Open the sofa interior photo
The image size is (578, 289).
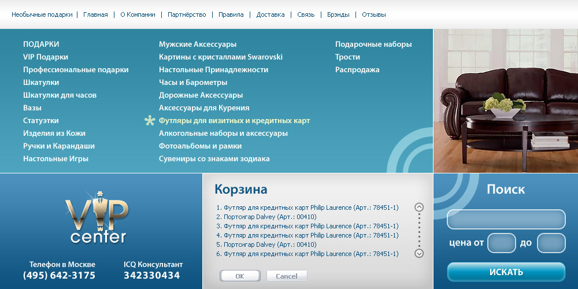(505, 101)
